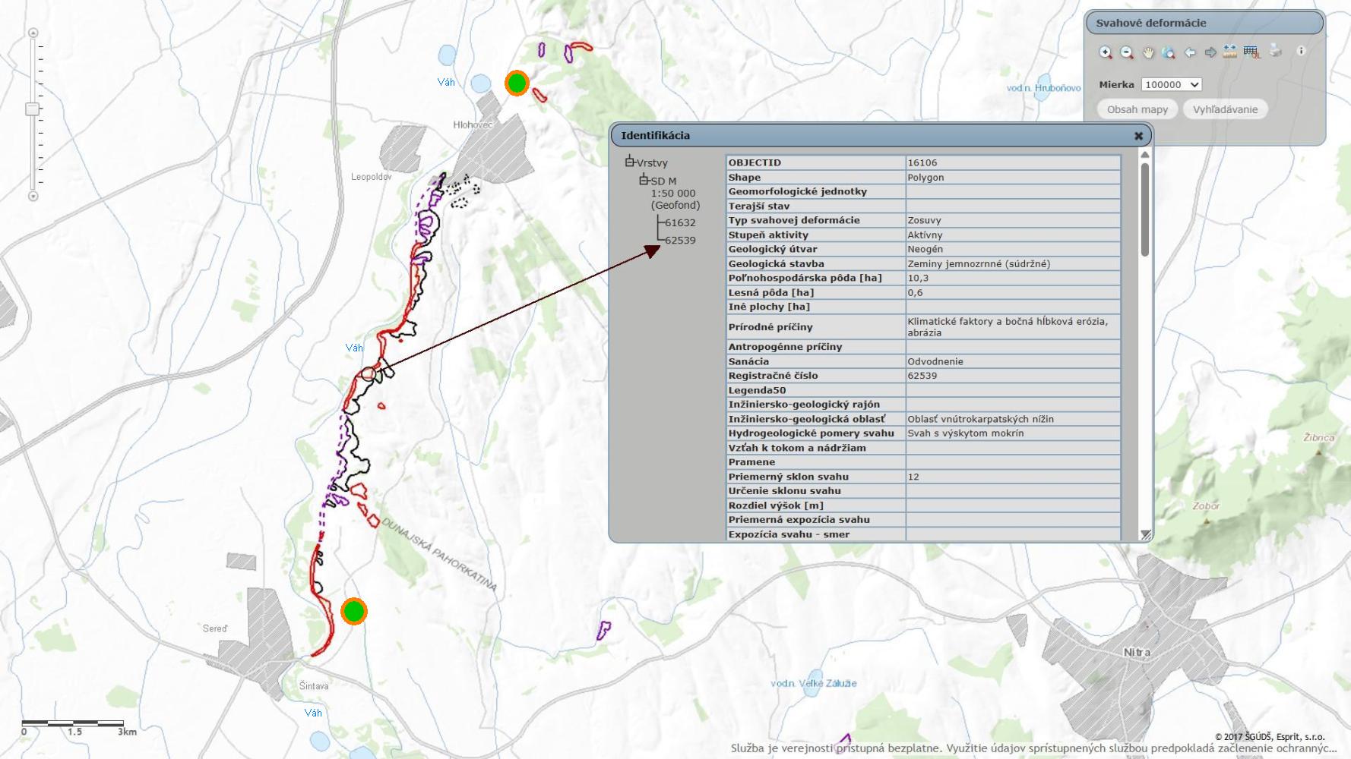Click the map zoom slider handle

pos(32,109)
